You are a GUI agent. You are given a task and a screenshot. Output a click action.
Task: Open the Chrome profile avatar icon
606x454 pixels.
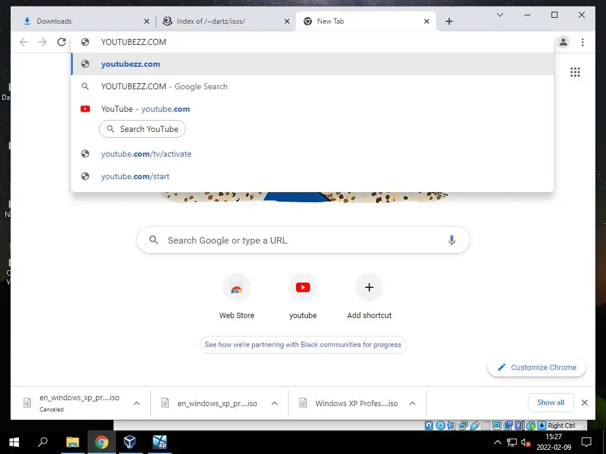pos(563,42)
